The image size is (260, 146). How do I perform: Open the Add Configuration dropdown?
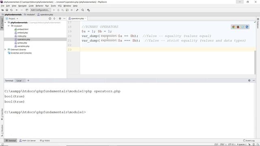click(x=40, y=10)
